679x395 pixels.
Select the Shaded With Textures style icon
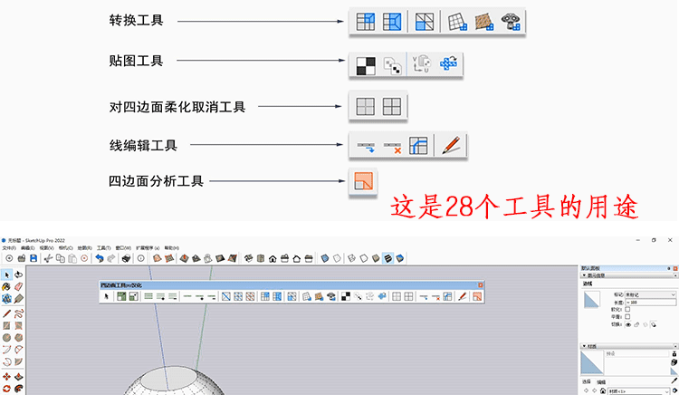388,258
